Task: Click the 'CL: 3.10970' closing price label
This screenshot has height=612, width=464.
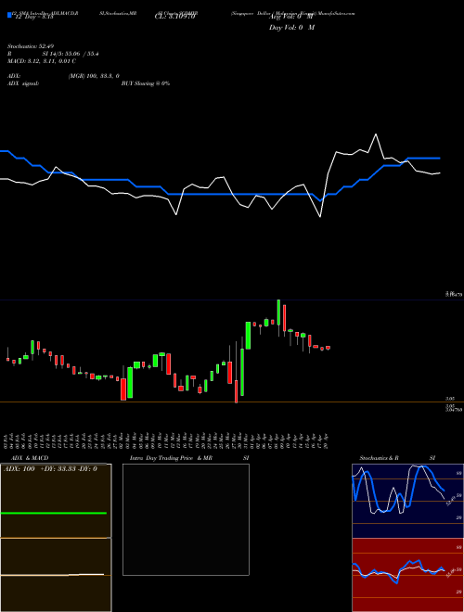Action: (x=174, y=17)
